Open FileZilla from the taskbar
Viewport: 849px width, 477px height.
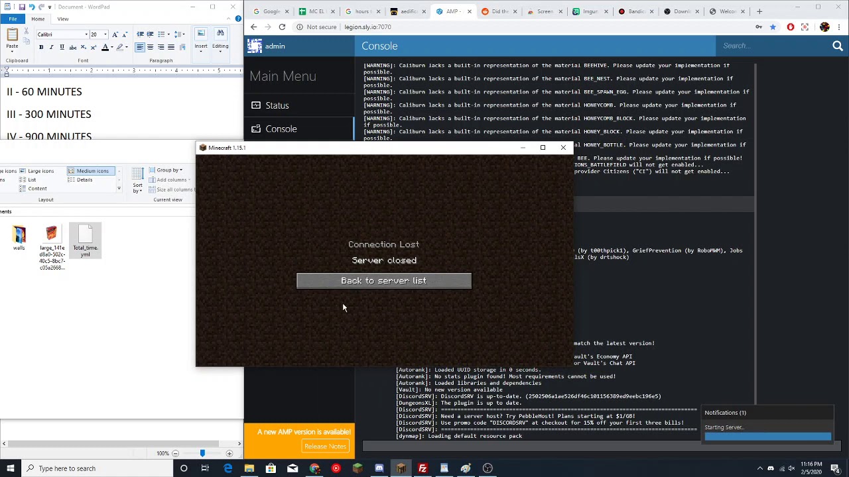pos(423,468)
